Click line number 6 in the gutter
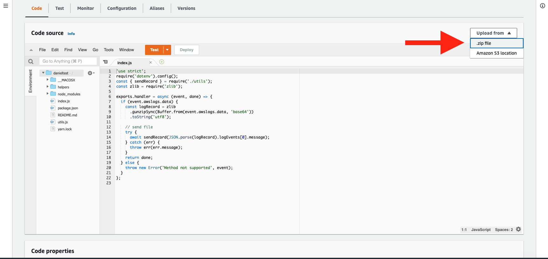 coord(110,97)
